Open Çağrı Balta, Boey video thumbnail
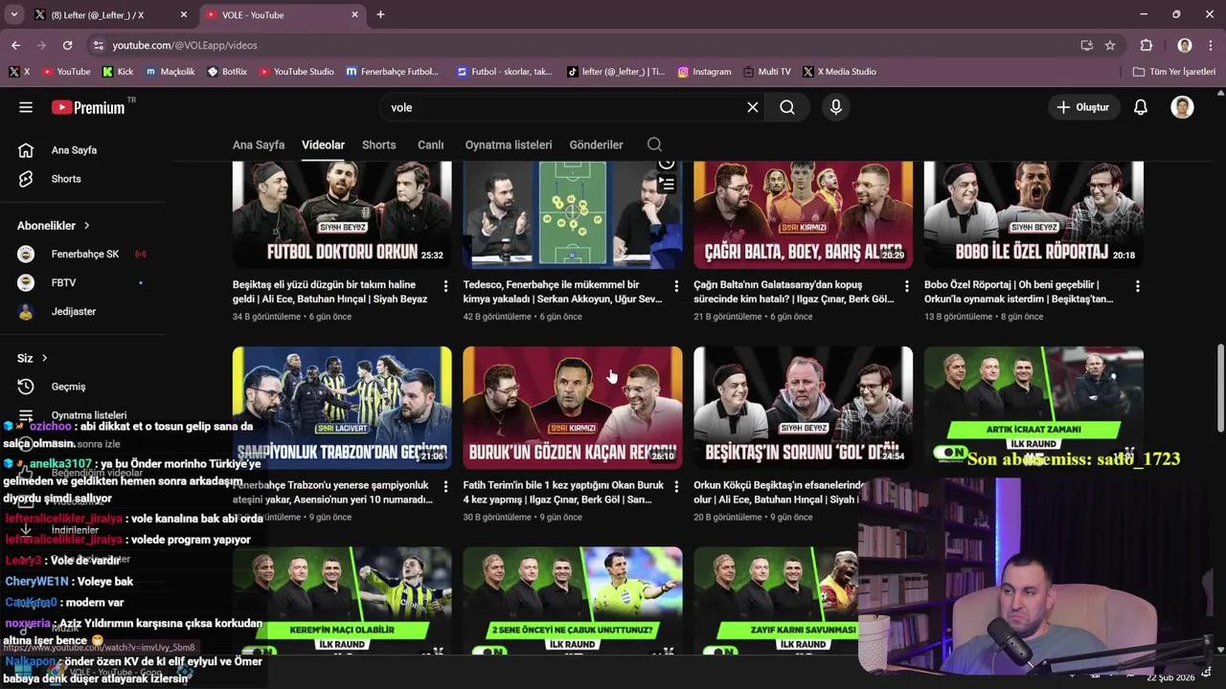Viewport: 1226px width, 689px height. point(803,215)
